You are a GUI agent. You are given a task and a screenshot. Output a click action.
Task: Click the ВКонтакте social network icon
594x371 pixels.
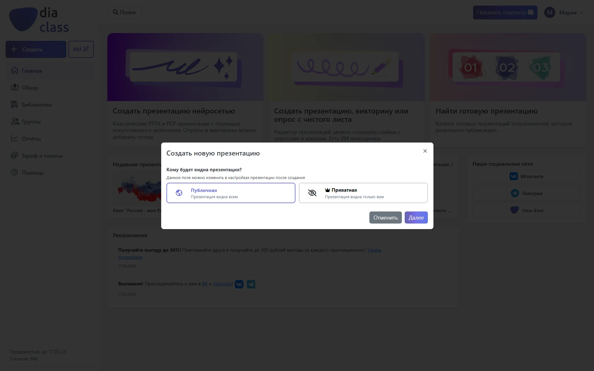click(x=514, y=176)
